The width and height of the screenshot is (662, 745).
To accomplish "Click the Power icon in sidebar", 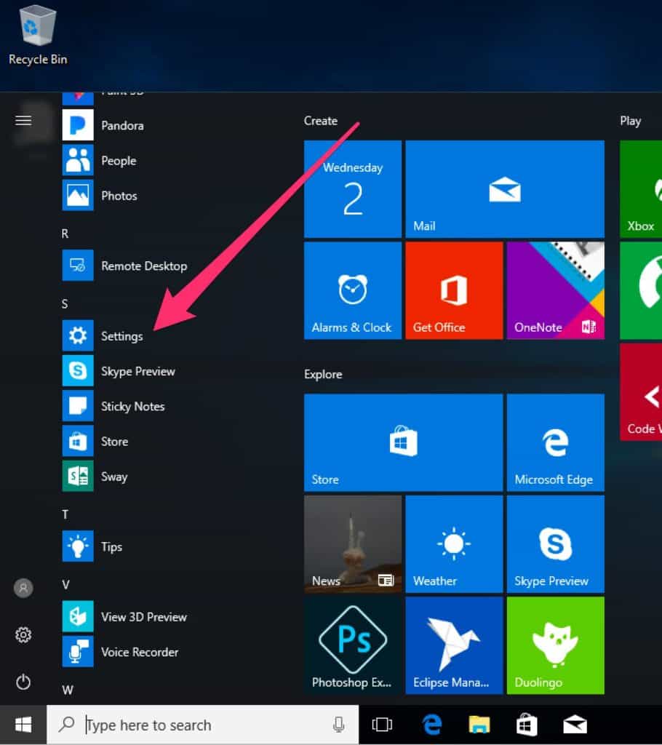I will [23, 682].
